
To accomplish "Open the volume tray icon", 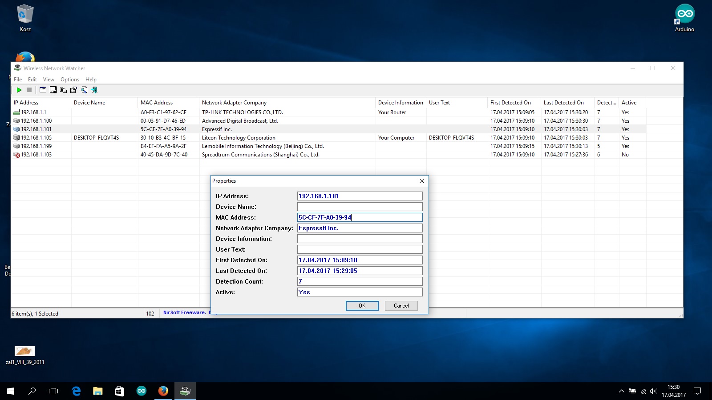I will 653,391.
